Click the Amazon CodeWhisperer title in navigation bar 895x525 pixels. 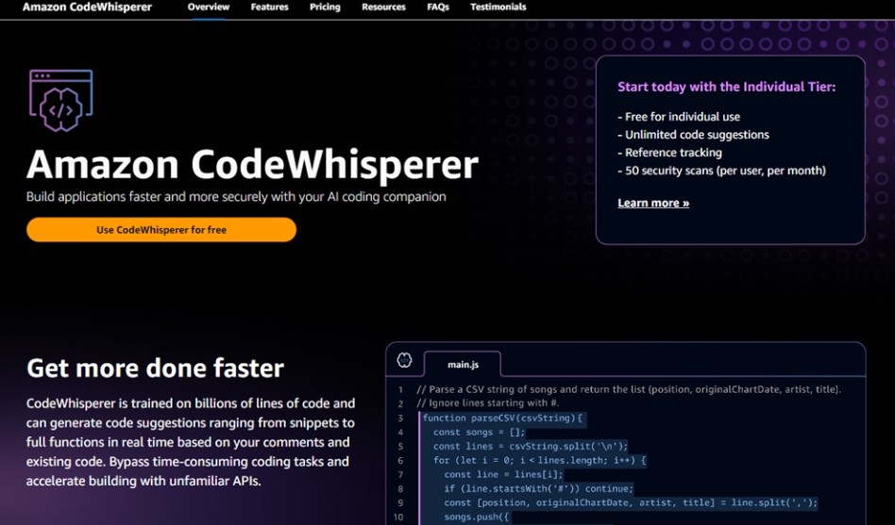click(88, 8)
